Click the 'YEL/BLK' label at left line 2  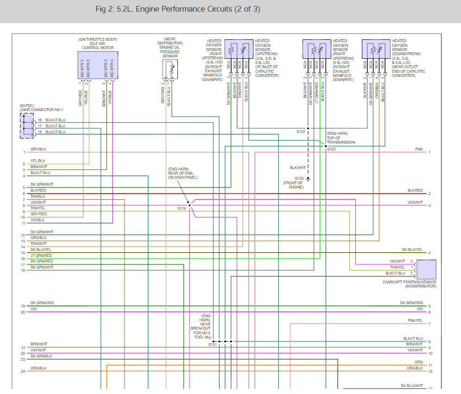(38, 161)
